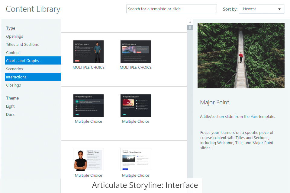Click the search template or slide field
Image resolution: width=290 pixels, height=193 pixels.
(x=171, y=9)
